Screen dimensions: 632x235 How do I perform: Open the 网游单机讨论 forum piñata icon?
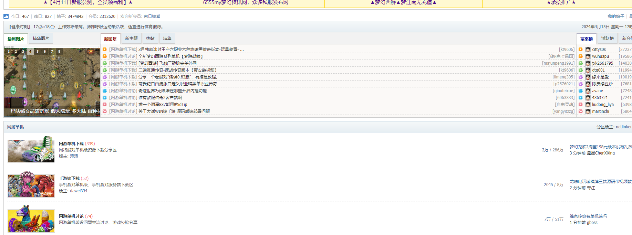(31, 220)
